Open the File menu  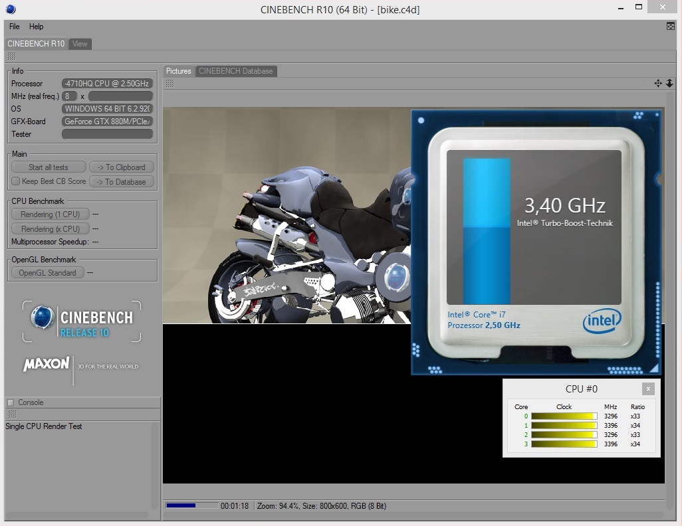15,27
